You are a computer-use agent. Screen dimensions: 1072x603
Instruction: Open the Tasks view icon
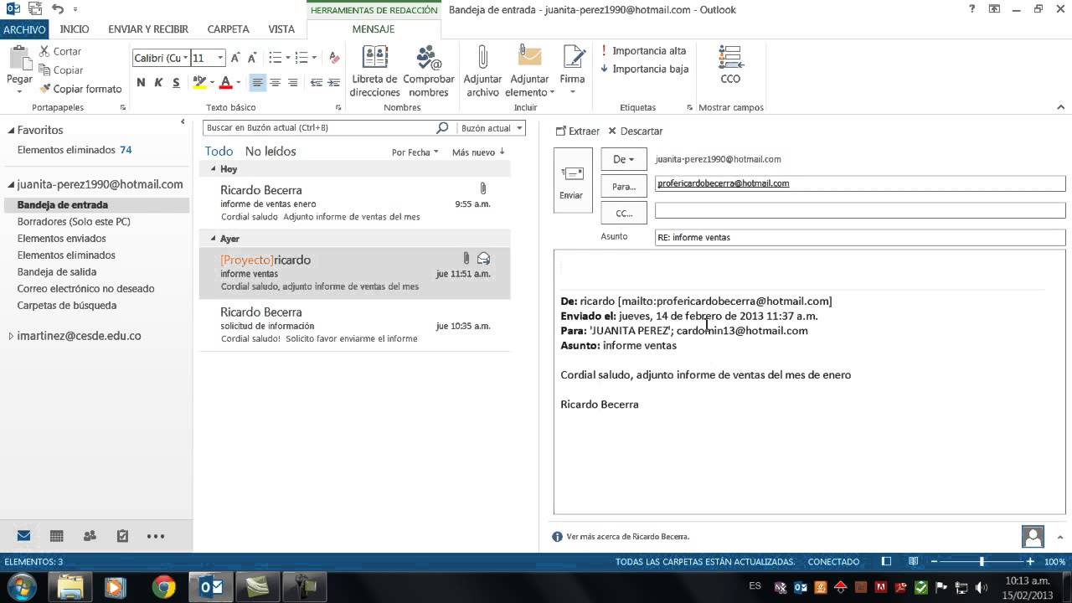[122, 536]
